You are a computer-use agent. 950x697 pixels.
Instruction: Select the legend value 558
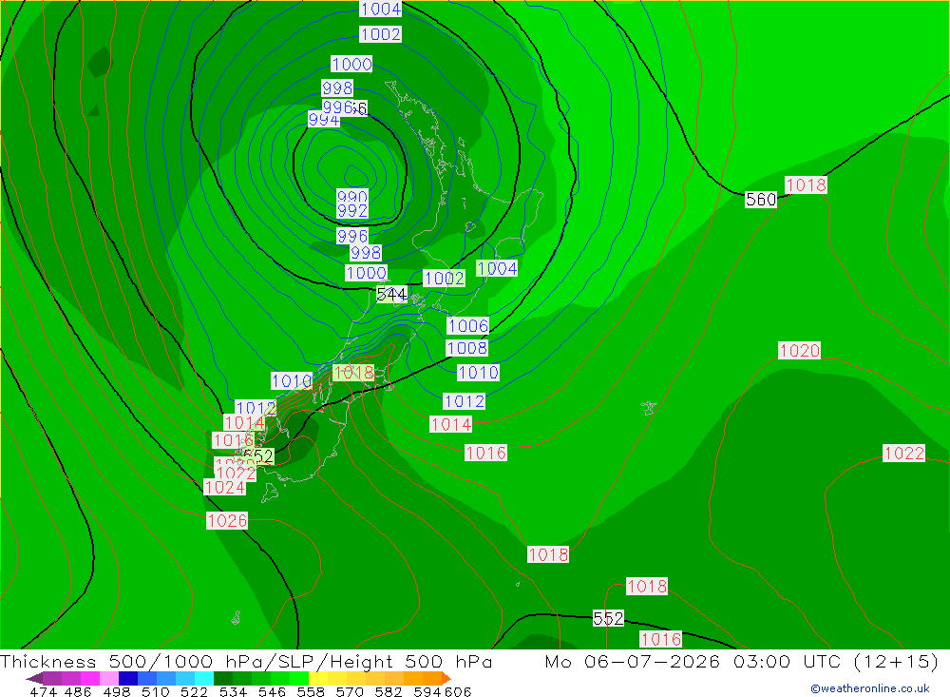click(311, 691)
